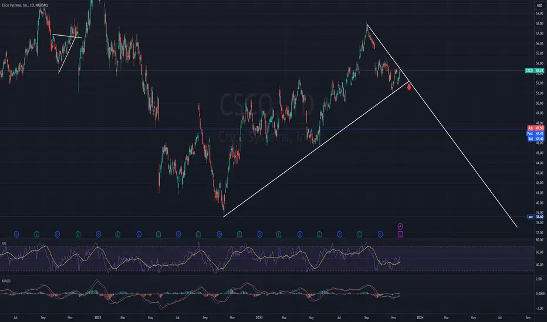547x322 pixels.
Task: Click the dividend marker near October 2023
Action: pyautogui.click(x=380, y=234)
